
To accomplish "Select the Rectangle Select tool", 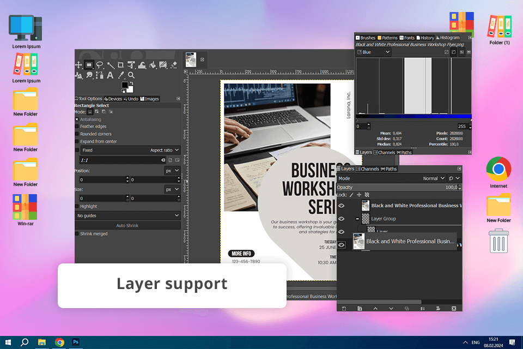I will click(89, 65).
